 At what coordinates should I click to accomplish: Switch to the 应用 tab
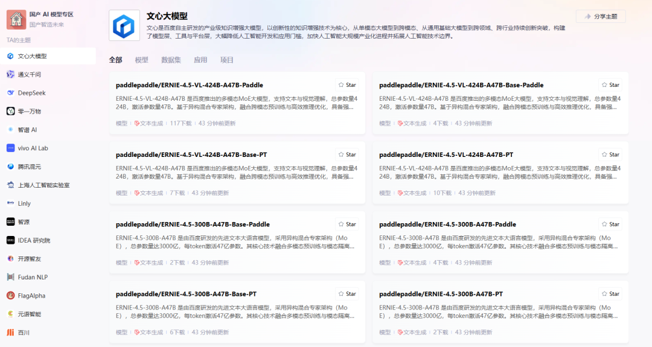click(x=200, y=60)
